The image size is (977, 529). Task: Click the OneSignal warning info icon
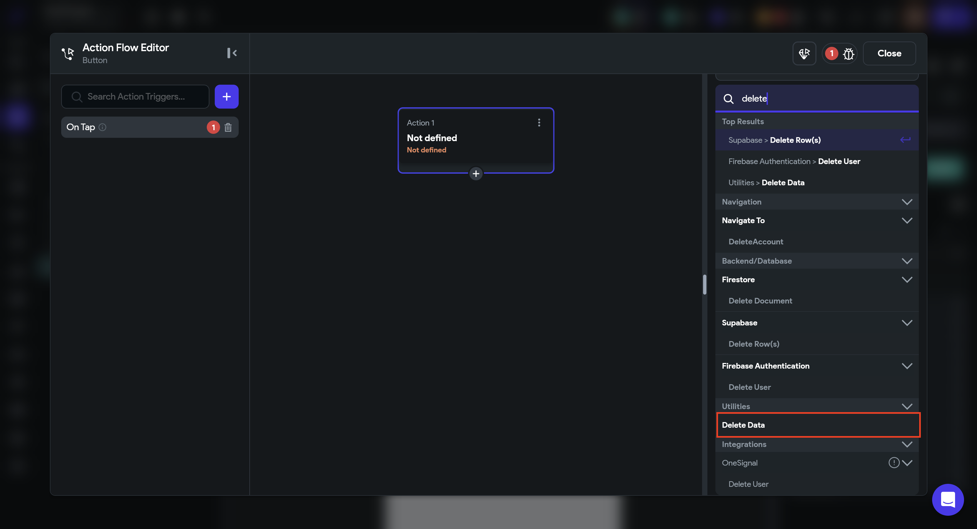pos(894,463)
